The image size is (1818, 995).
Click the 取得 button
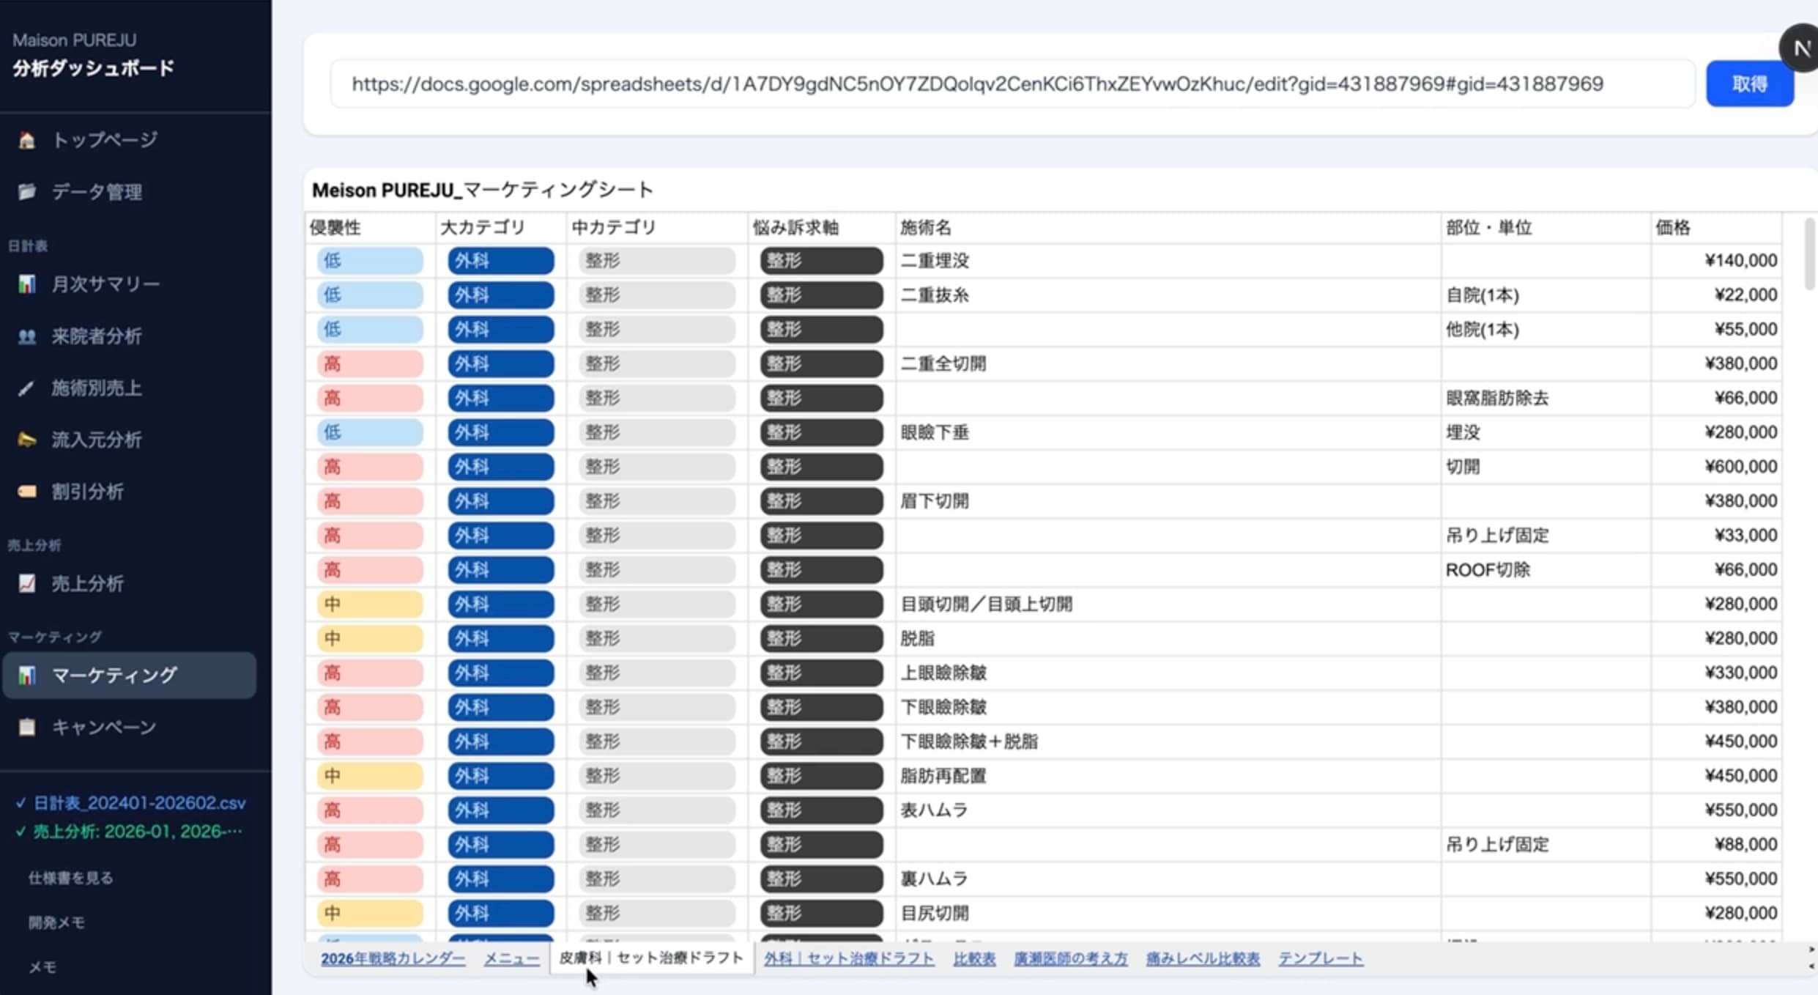pyautogui.click(x=1749, y=83)
